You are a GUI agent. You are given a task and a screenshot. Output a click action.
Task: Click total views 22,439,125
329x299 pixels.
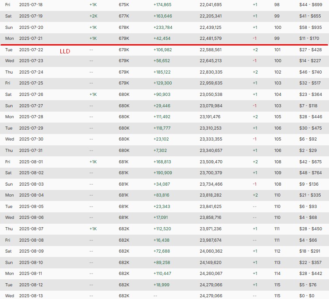(x=211, y=27)
